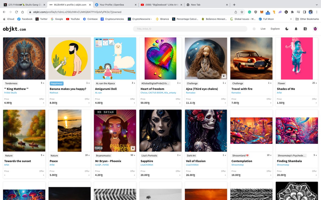The width and height of the screenshot is (321, 200).
Task: Open the Finding Shambala title
Action: pos(289,161)
